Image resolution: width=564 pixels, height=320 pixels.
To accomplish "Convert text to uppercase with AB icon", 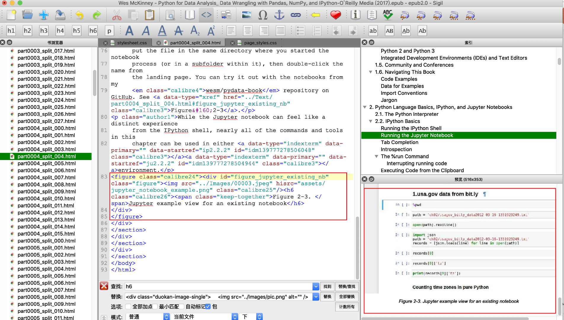I will (x=390, y=31).
